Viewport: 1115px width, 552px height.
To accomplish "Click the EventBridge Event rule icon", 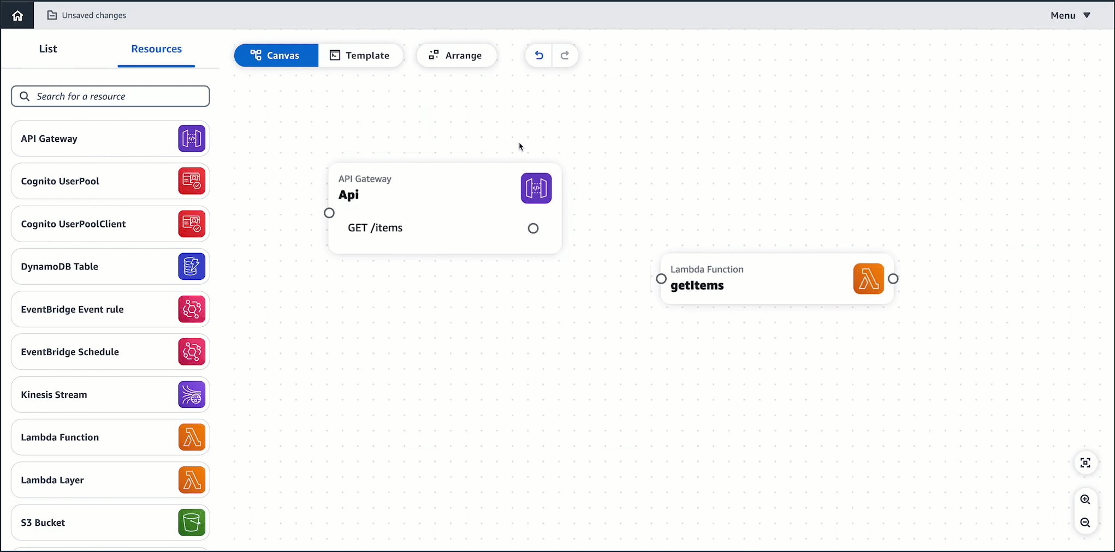I will (192, 309).
